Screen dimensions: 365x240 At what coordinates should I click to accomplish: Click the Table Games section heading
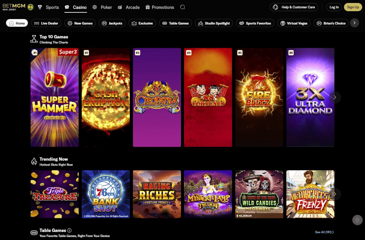point(53,230)
